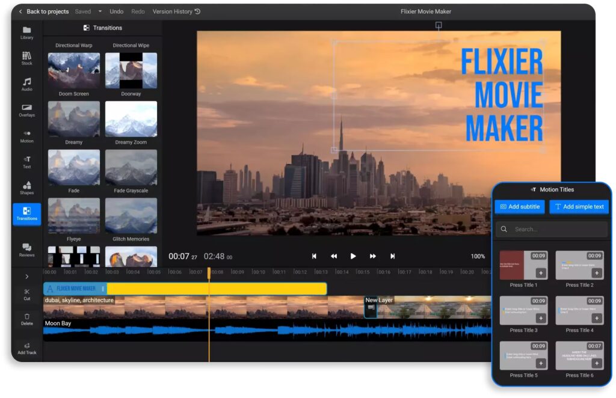616x398 pixels.
Task: Open Version History
Action: point(176,11)
